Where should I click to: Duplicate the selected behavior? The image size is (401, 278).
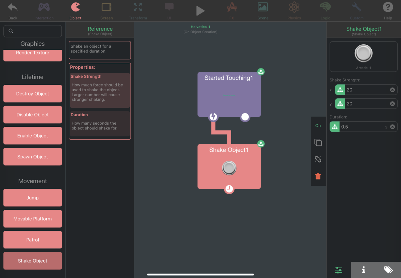click(318, 142)
